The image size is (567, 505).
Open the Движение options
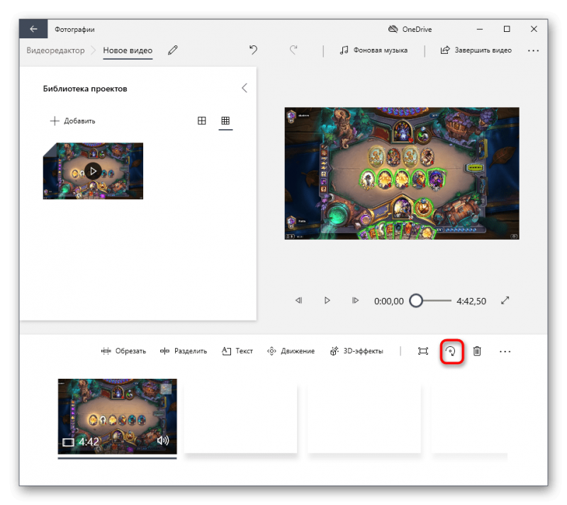coord(291,351)
